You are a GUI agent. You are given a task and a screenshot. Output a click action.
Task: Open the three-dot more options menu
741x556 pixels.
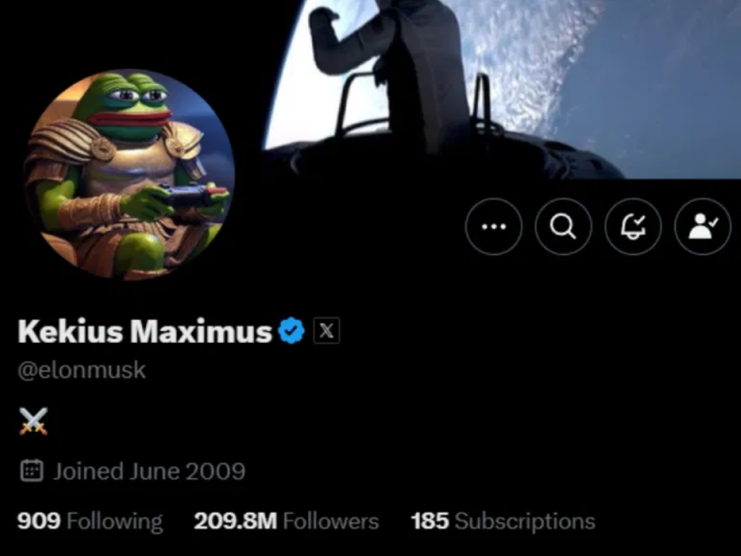(x=493, y=226)
